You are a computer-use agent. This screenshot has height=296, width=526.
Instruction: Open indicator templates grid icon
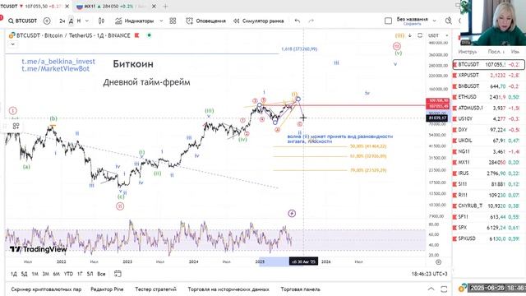pyautogui.click(x=173, y=21)
